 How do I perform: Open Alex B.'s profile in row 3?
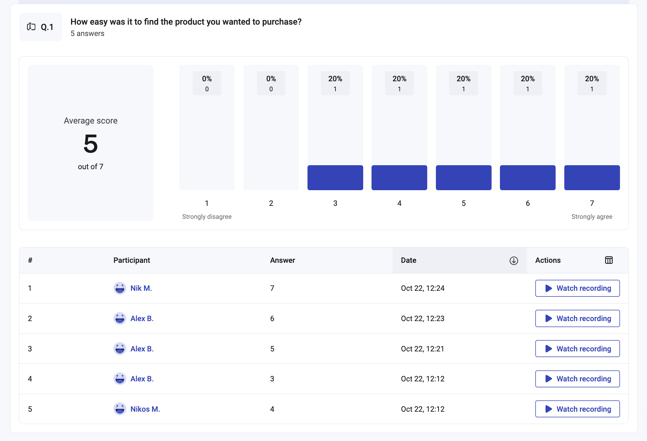pos(142,348)
